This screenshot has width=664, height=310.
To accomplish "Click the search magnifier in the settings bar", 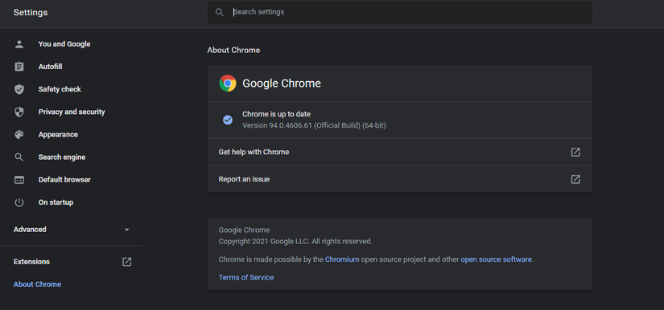I will pyautogui.click(x=220, y=12).
